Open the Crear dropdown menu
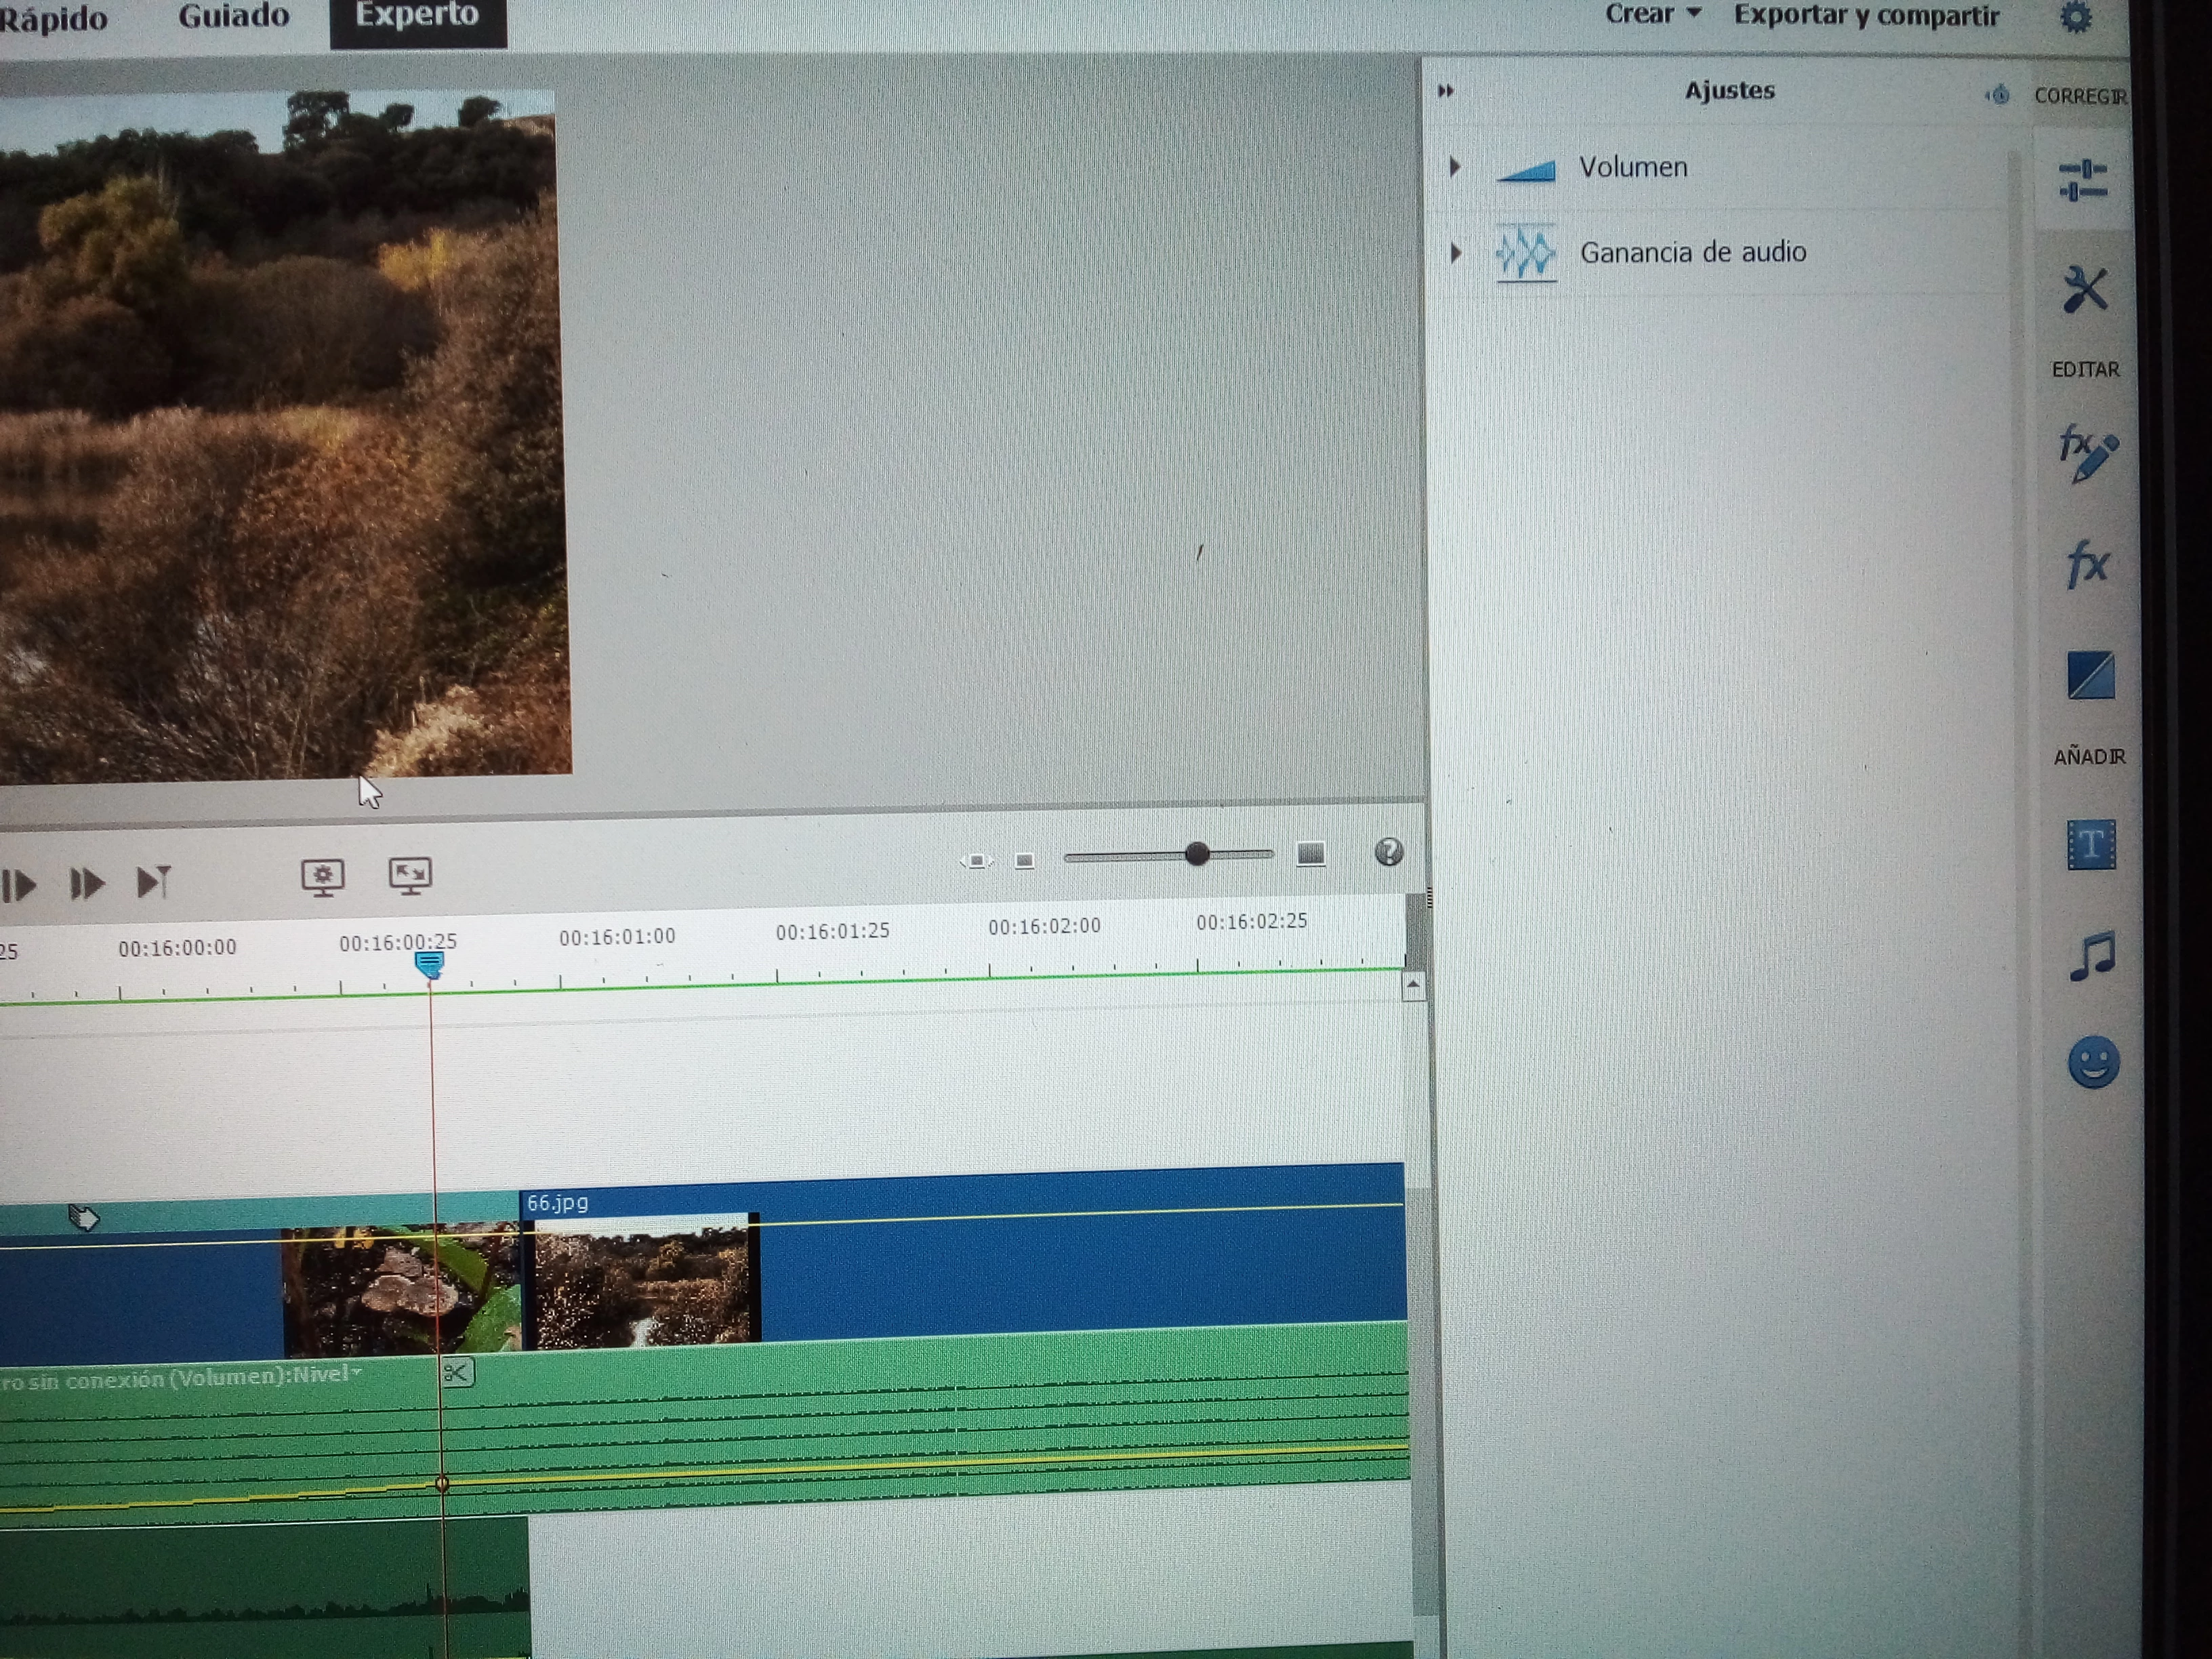 (x=1651, y=15)
